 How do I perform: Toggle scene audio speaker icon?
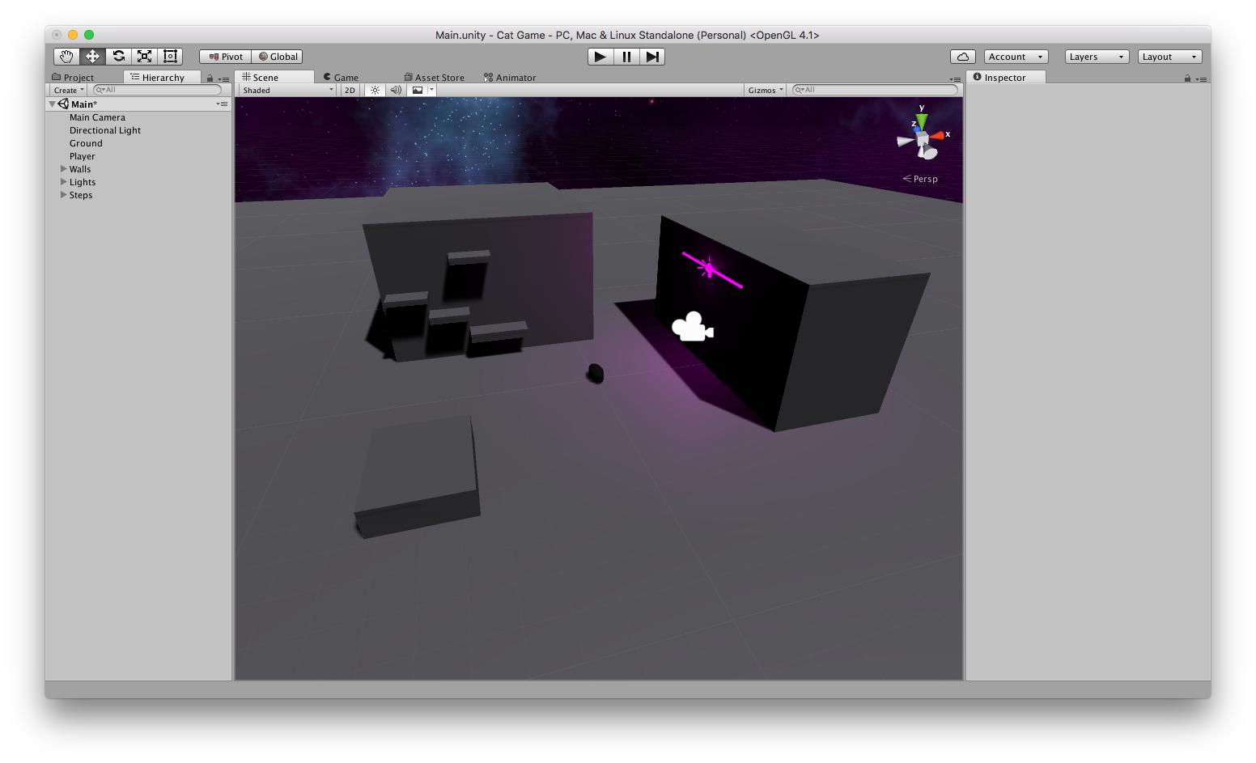point(396,91)
